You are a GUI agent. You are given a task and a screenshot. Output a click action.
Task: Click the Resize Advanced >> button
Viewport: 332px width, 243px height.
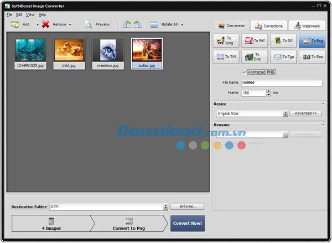305,113
